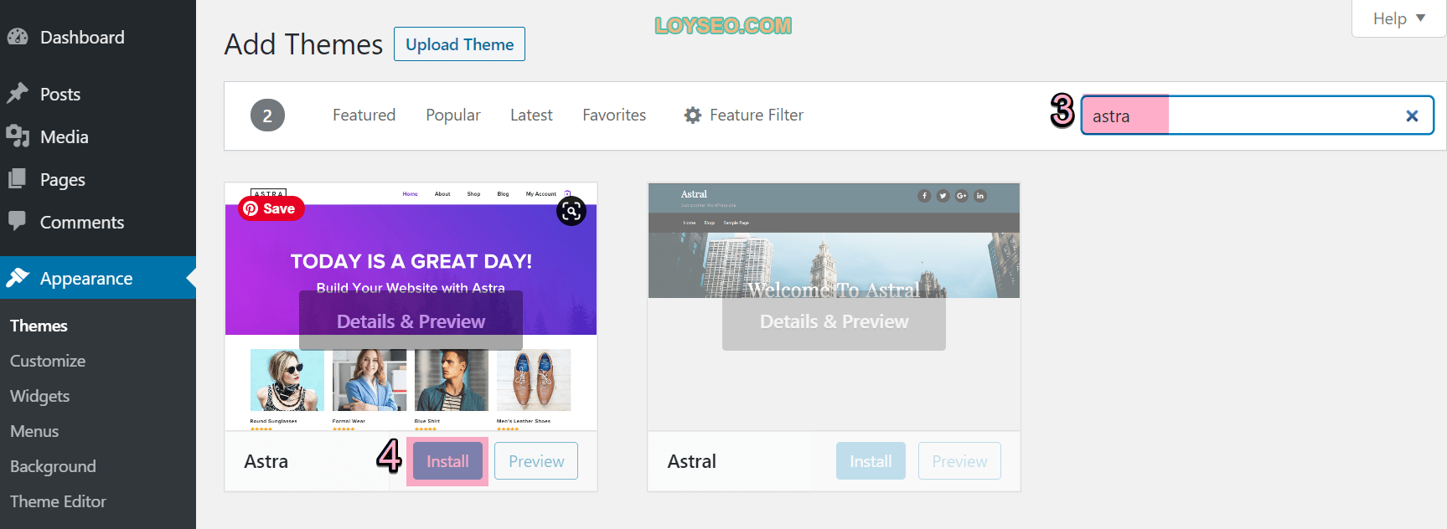Click the Feature Filter gear icon
Screen dimensions: 1447x529
692,116
